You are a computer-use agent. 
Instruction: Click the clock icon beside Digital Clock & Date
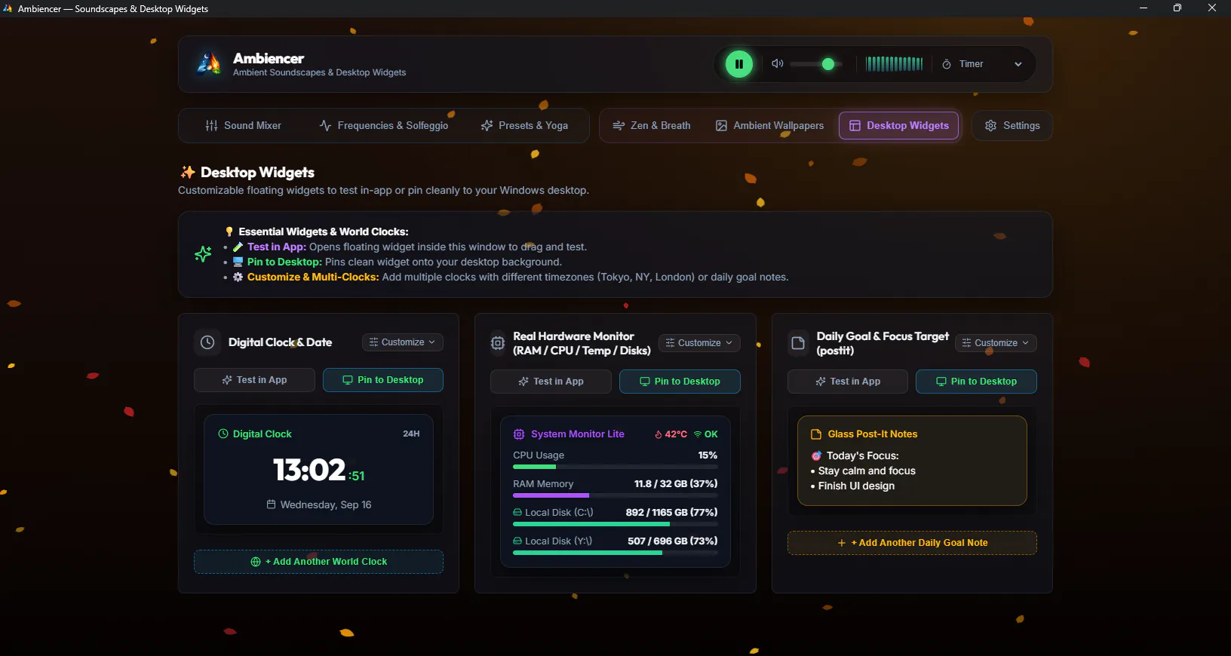point(207,342)
